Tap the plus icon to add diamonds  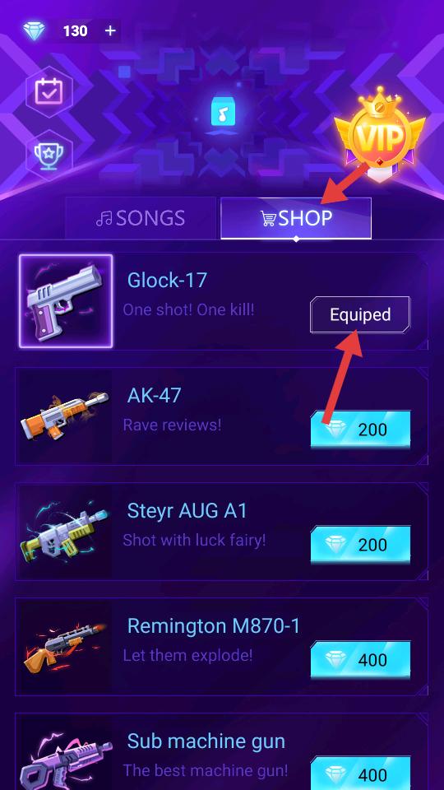[x=110, y=30]
